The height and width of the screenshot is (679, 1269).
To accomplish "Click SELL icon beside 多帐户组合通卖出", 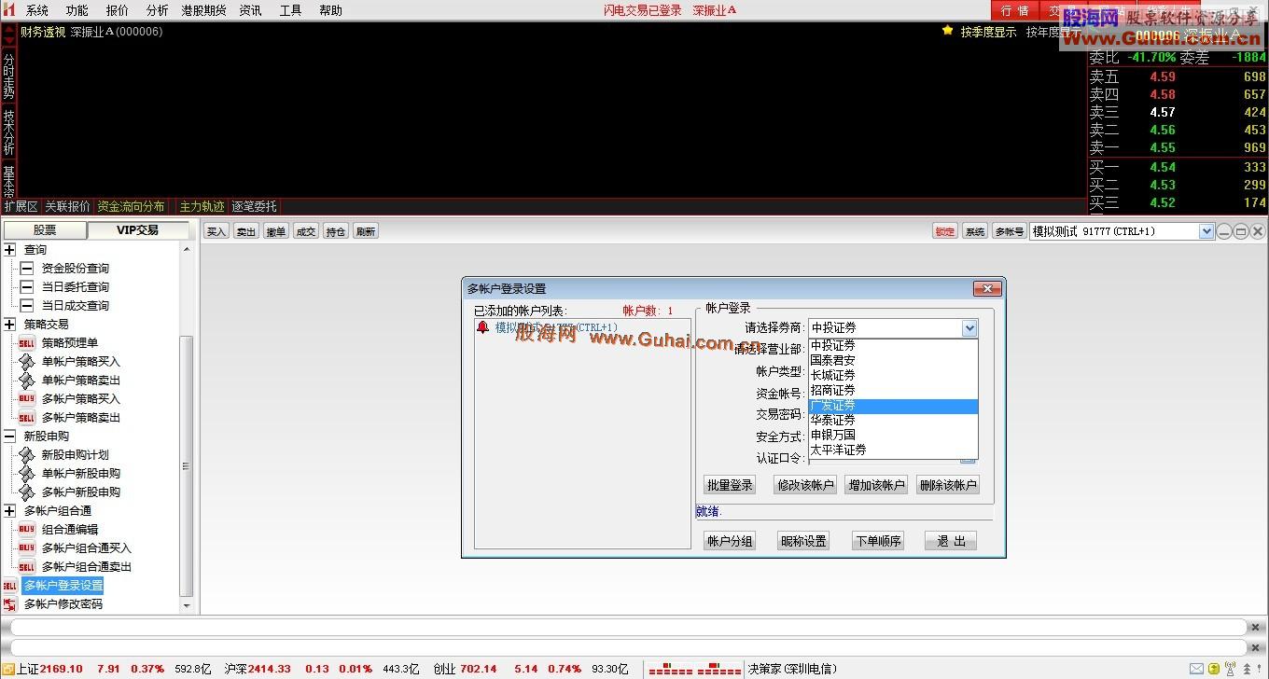I will point(26,567).
